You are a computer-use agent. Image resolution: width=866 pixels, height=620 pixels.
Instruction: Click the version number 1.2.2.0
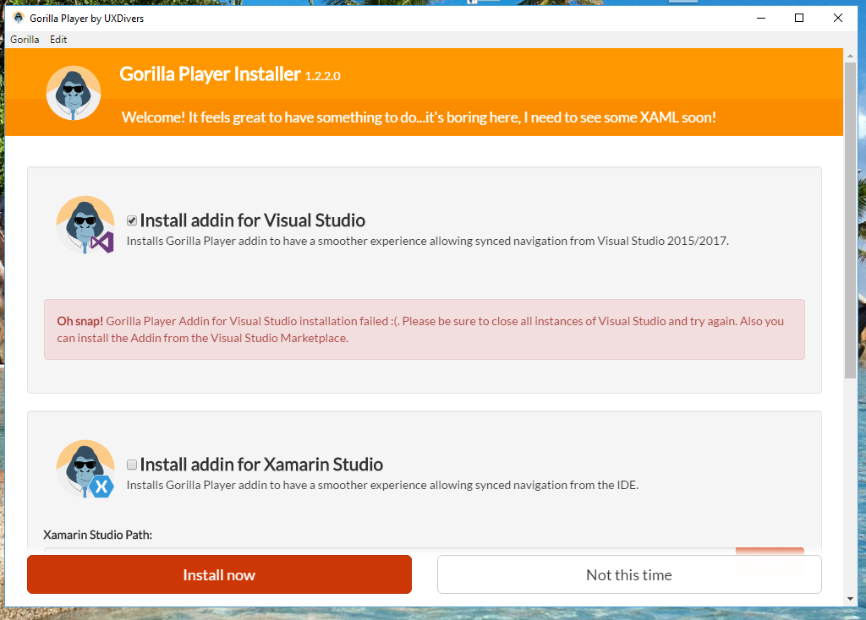point(322,76)
